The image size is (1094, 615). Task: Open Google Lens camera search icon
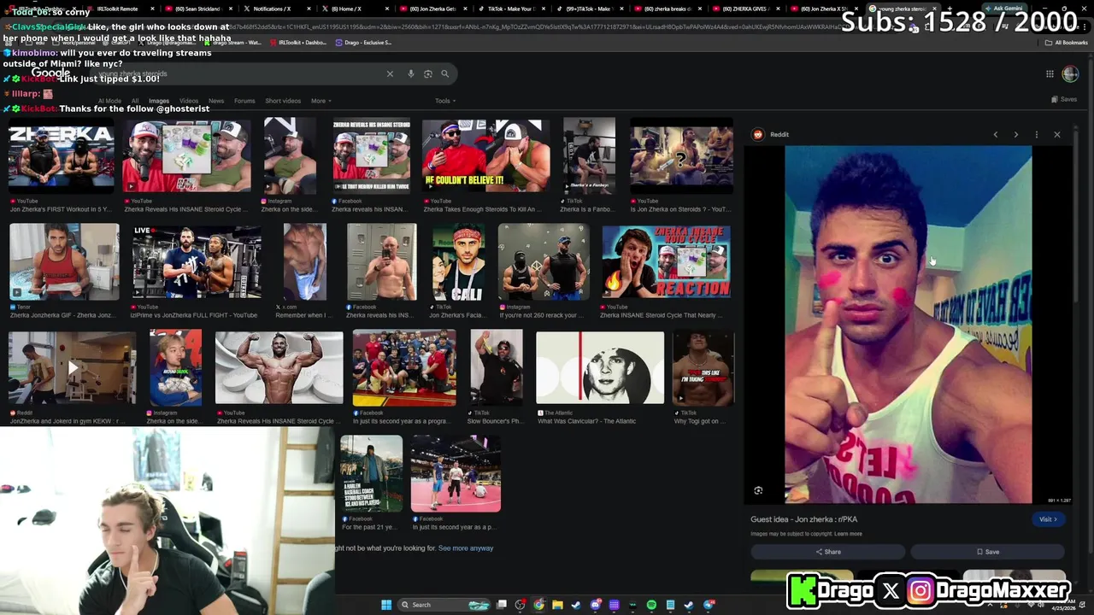(x=428, y=74)
